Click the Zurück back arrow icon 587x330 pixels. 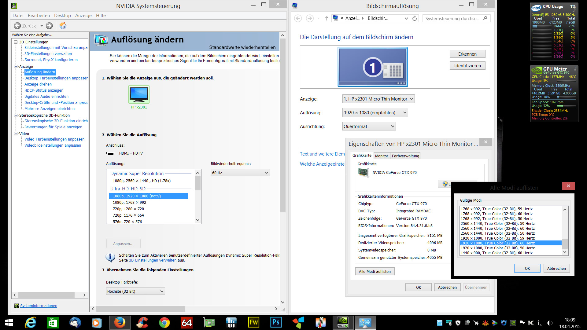pyautogui.click(x=18, y=26)
